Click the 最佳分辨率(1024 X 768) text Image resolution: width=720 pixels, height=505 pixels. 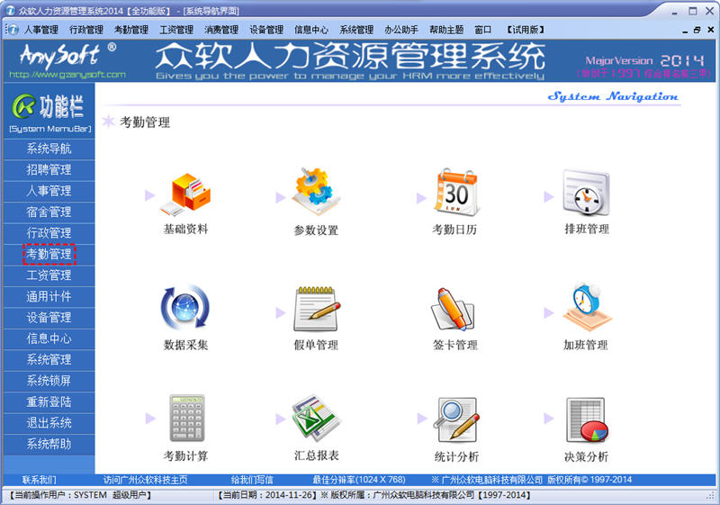pos(359,480)
